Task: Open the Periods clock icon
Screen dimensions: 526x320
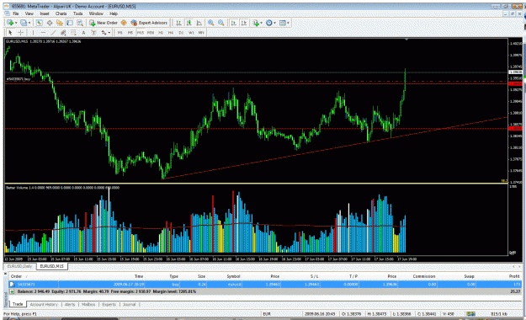Action: point(269,23)
